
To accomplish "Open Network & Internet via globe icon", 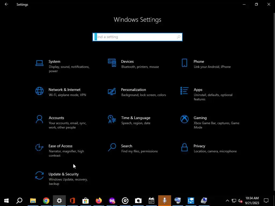I will (39, 91).
